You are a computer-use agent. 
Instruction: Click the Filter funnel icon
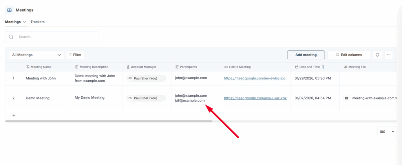(x=70, y=55)
